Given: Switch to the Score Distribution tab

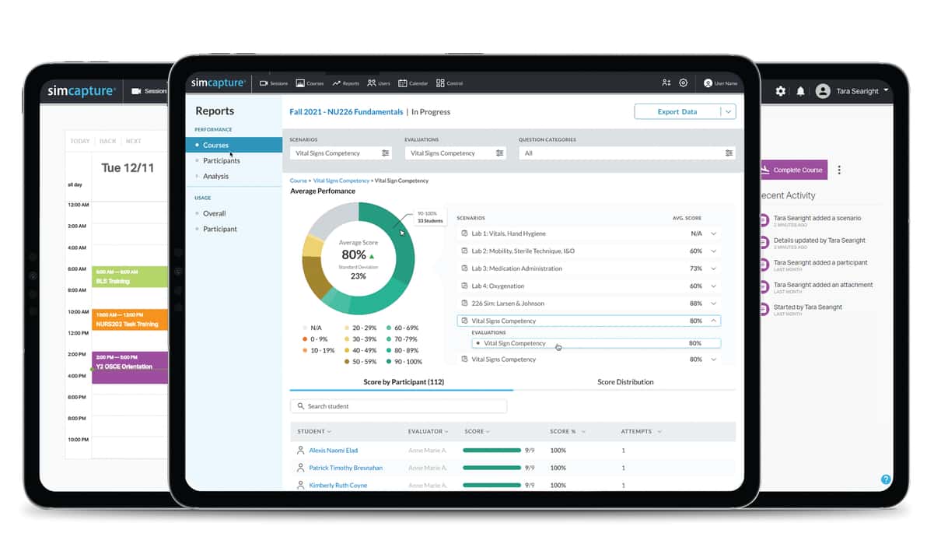Looking at the screenshot, I should click(625, 382).
